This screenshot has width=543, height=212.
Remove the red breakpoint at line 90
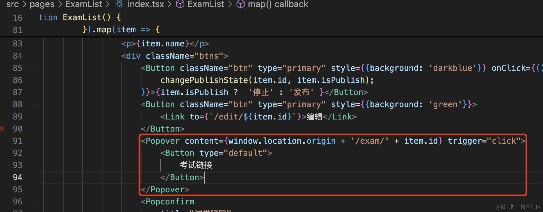[x=2, y=129]
